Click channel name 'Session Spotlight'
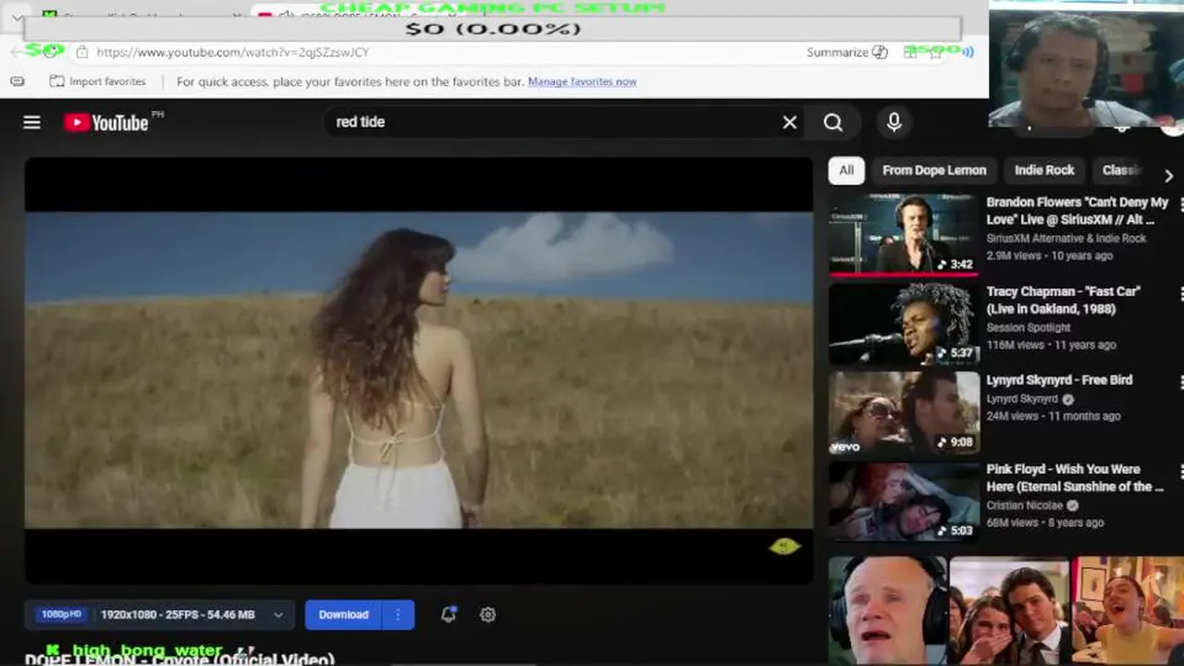Viewport: 1184px width, 666px height. (x=1028, y=327)
